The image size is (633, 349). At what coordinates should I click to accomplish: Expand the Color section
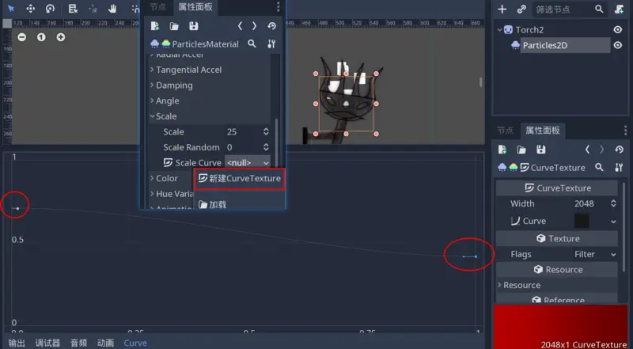(152, 178)
